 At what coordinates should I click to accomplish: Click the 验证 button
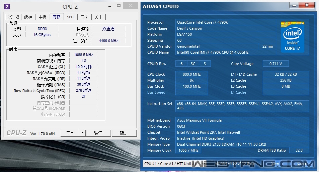pos(98,133)
